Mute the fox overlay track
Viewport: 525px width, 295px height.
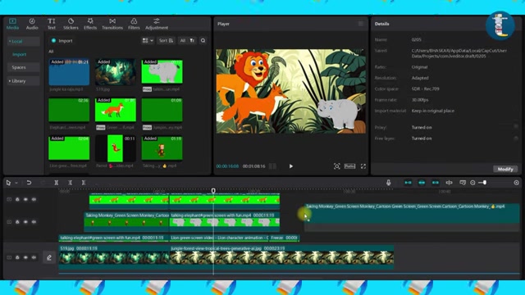[x=34, y=200]
